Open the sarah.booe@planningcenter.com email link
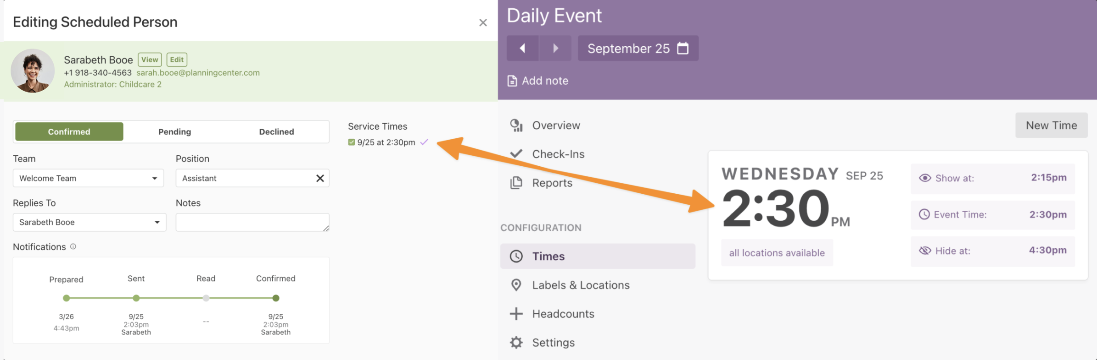 point(198,72)
